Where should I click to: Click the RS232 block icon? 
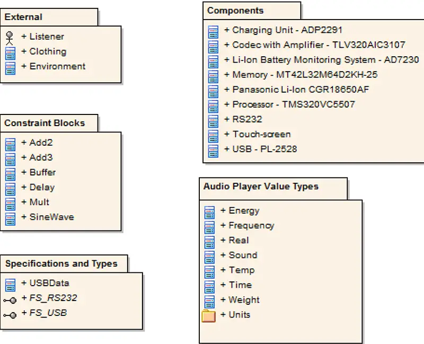(213, 121)
